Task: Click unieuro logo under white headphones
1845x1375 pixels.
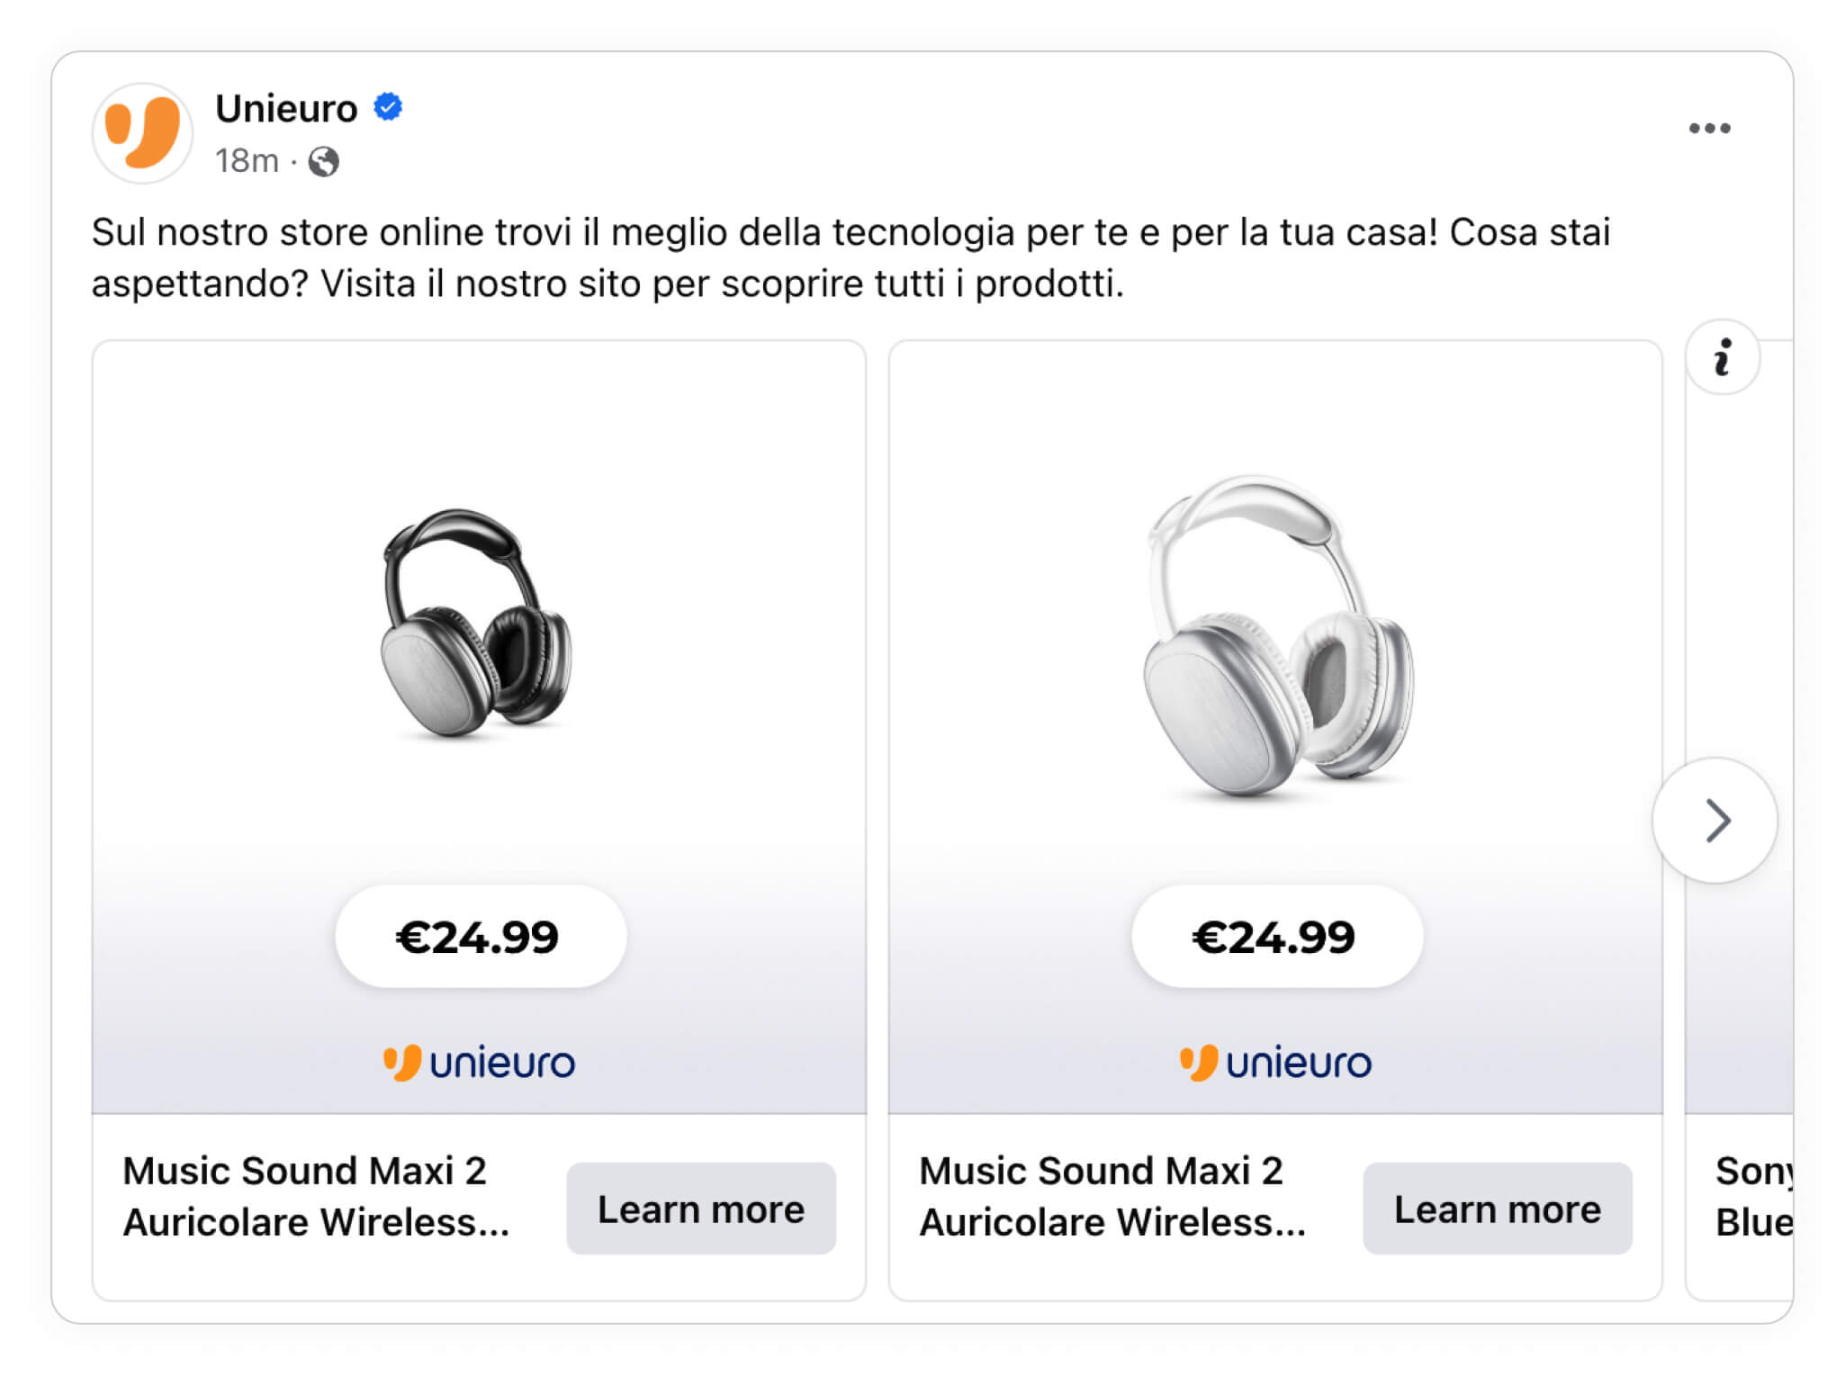Action: 1275,1063
